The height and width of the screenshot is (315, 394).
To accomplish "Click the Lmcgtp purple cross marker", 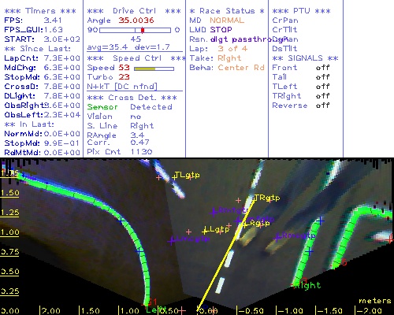I will [172, 240].
